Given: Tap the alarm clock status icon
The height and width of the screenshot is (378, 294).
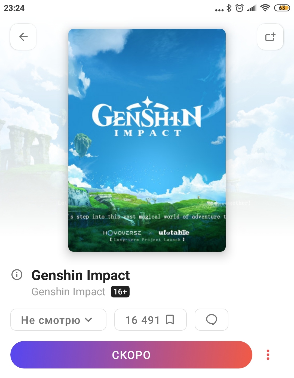Looking at the screenshot, I should 240,8.
